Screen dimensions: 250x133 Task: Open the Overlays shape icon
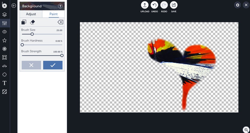[x=5, y=74]
